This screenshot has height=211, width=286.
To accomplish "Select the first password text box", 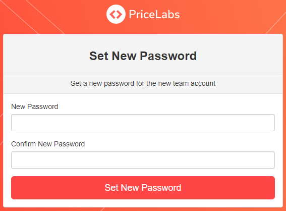I will pos(143,123).
